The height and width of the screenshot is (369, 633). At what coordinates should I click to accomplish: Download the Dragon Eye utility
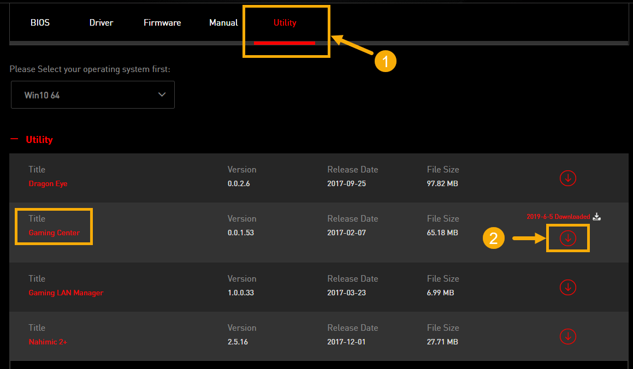(567, 178)
